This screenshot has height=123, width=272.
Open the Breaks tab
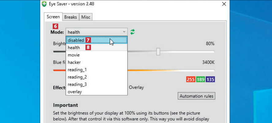click(x=71, y=17)
